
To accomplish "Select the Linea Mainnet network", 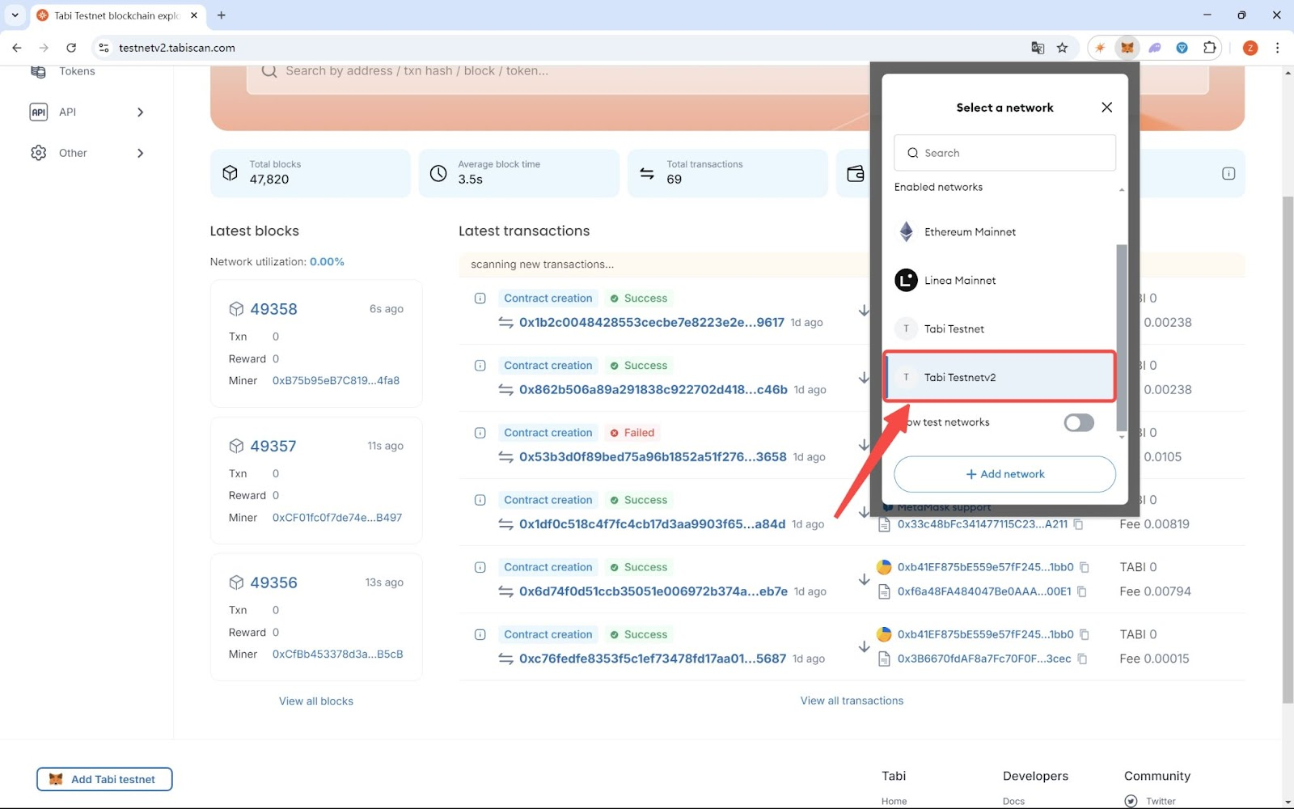I will (1004, 280).
